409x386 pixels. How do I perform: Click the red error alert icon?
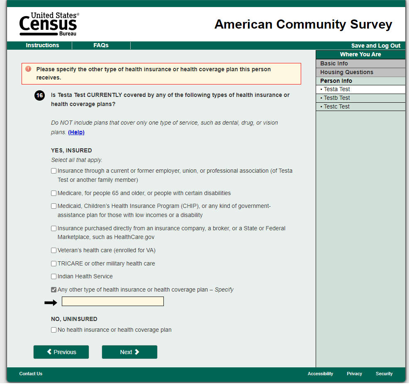click(28, 69)
